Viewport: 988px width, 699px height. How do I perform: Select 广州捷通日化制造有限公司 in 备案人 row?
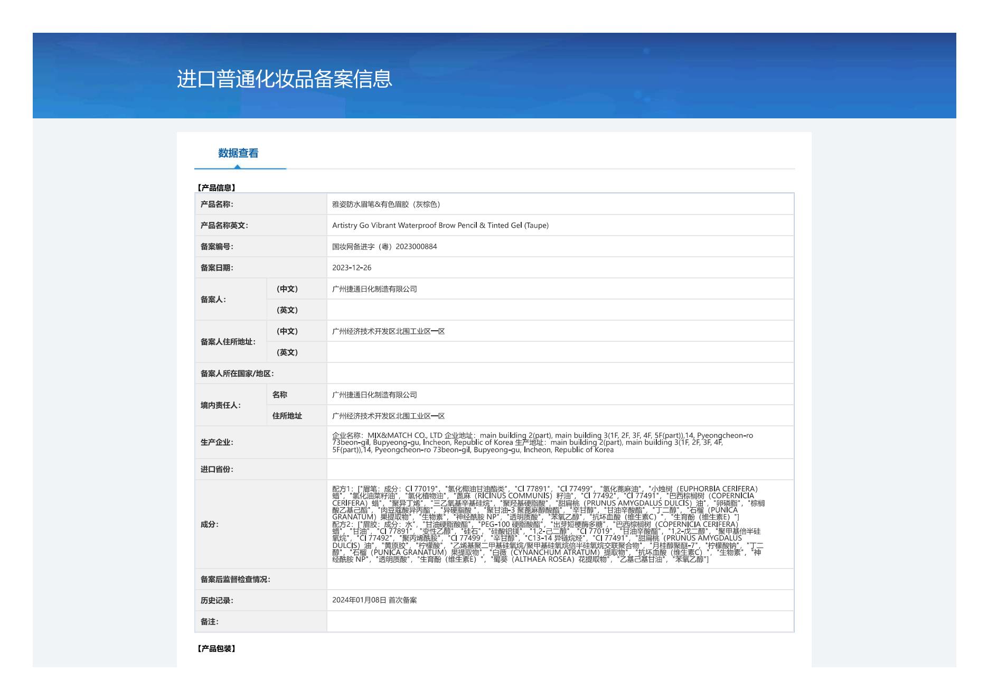point(374,289)
